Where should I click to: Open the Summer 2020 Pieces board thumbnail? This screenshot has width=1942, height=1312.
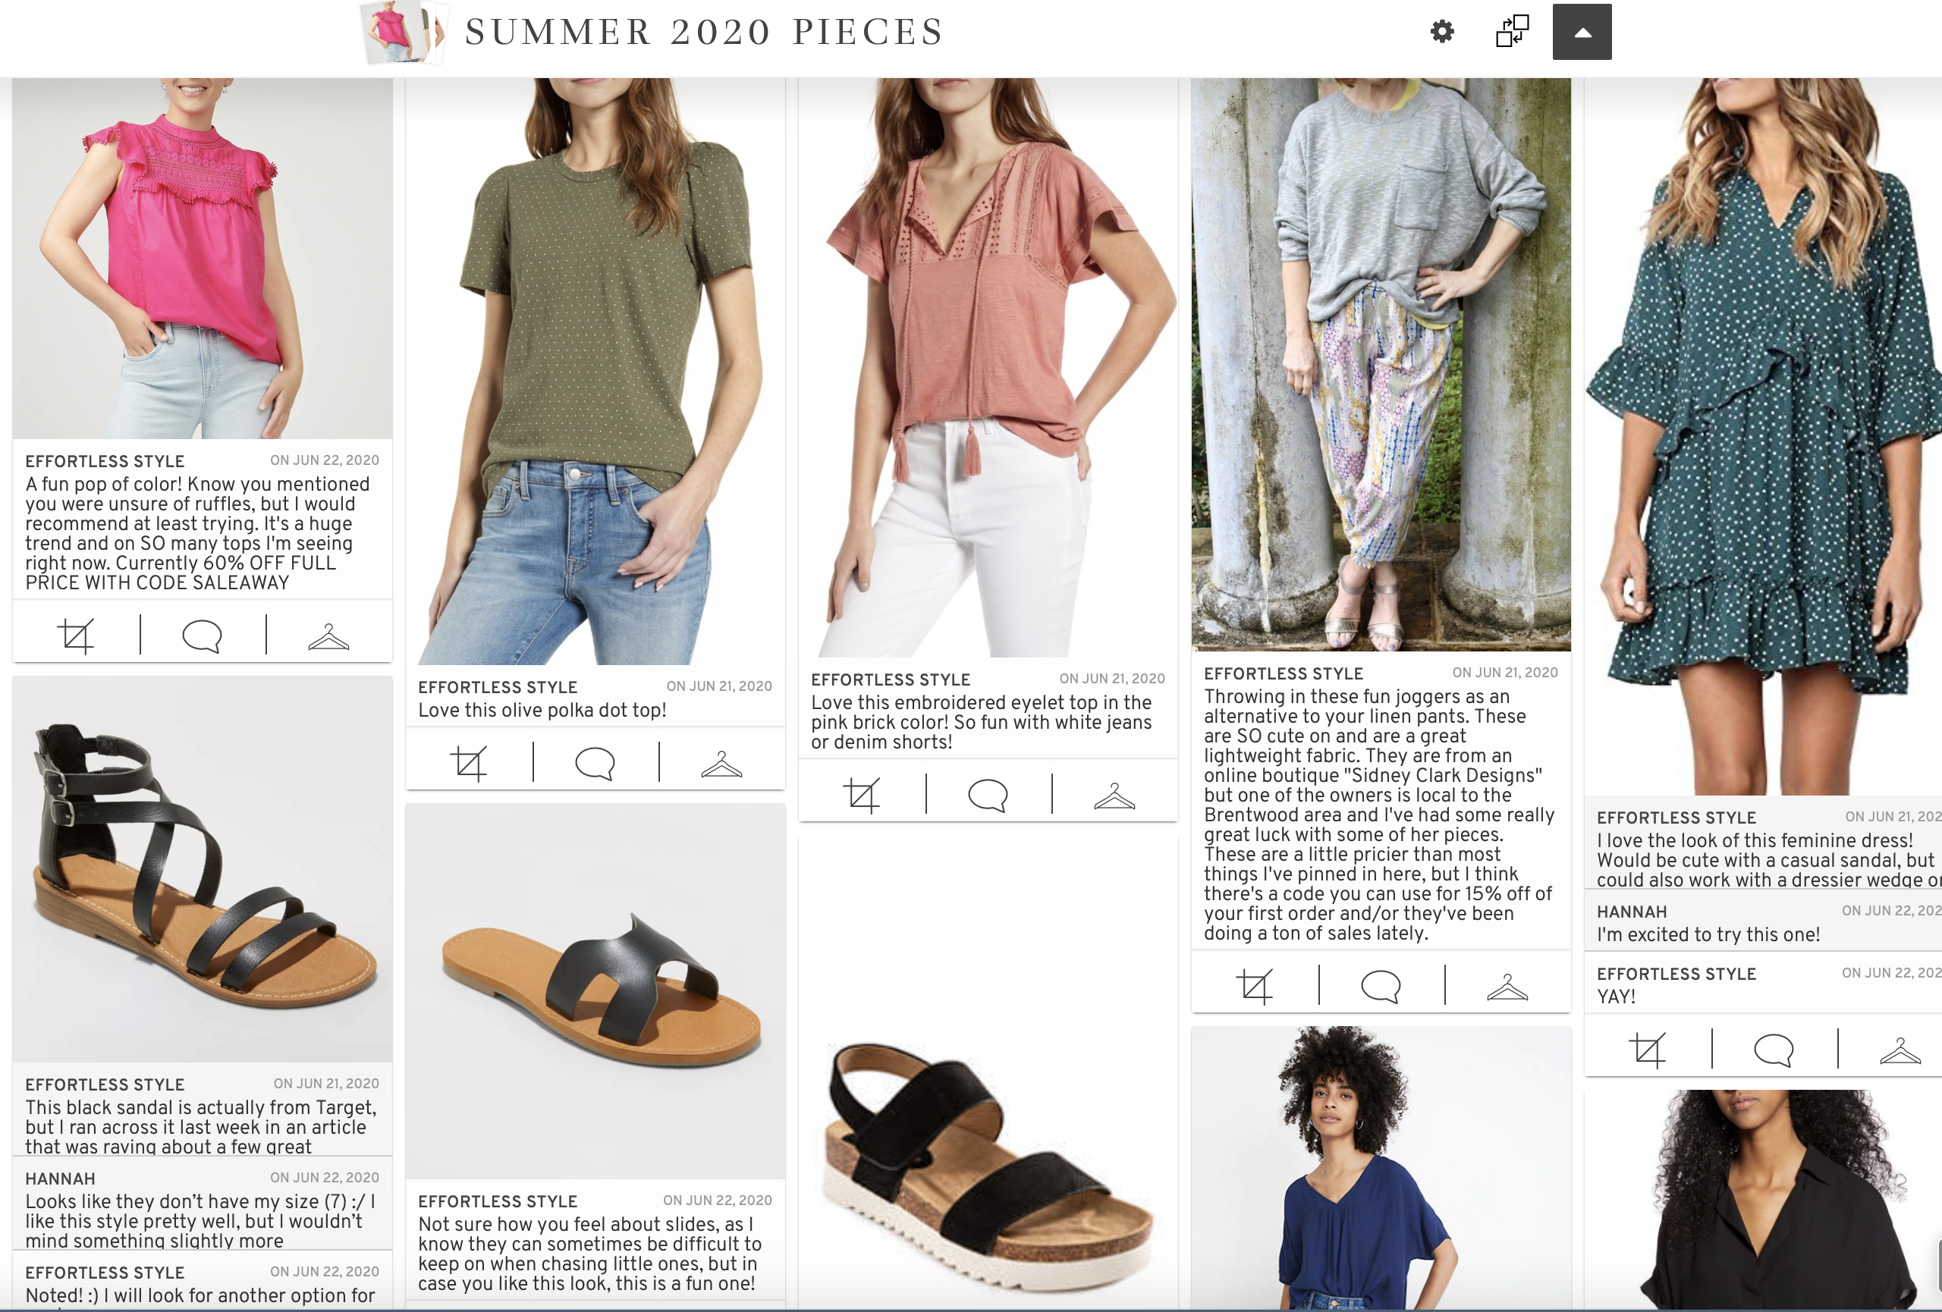tap(402, 33)
